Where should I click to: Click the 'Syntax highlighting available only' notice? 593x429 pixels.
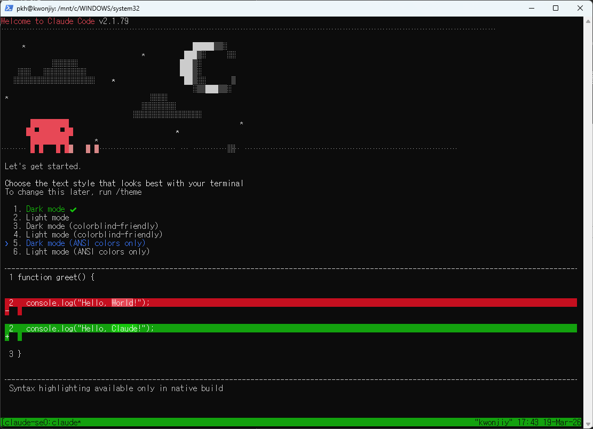pyautogui.click(x=116, y=388)
